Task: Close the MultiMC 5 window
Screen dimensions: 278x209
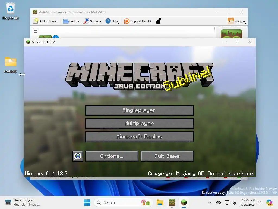Action: [x=241, y=12]
